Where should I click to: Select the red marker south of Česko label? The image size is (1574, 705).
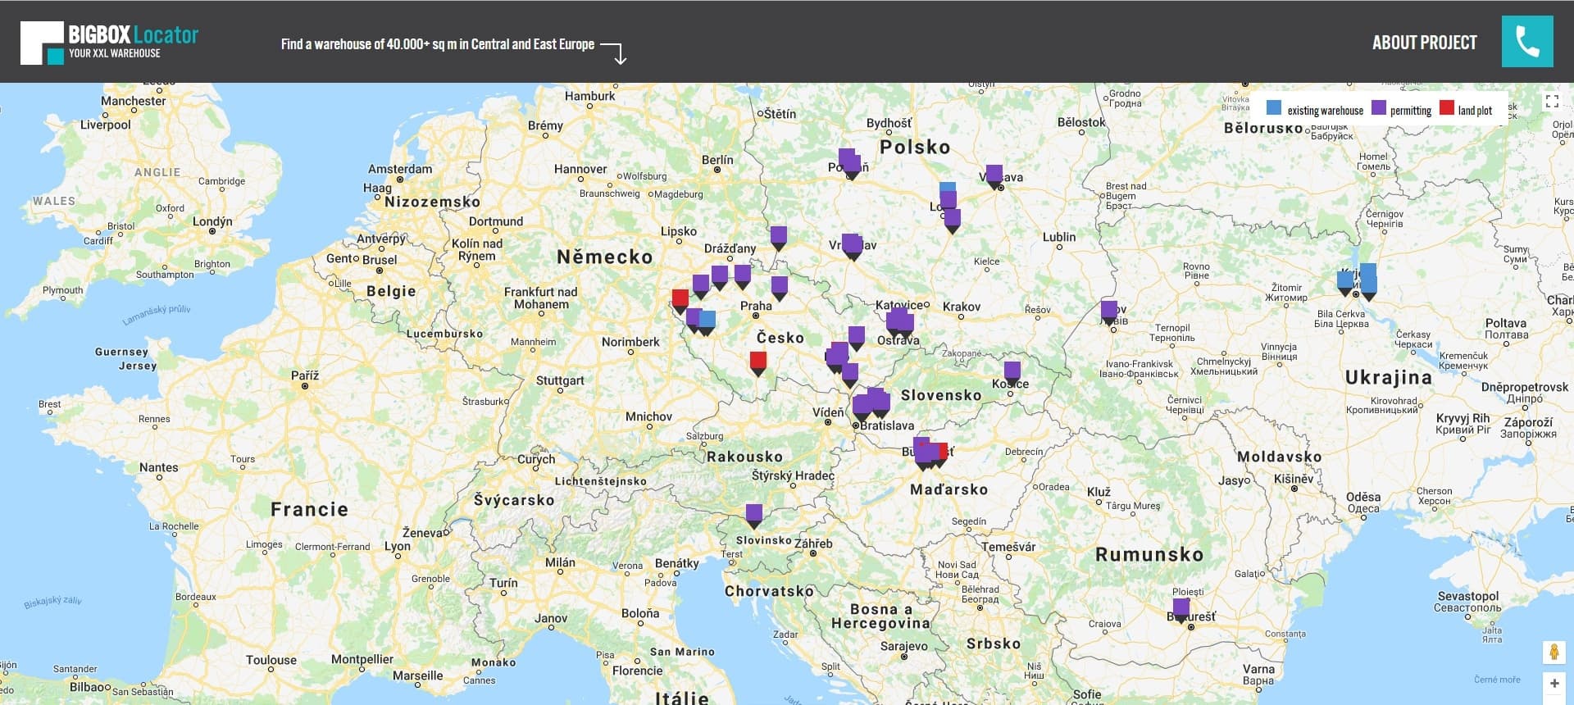(x=758, y=362)
